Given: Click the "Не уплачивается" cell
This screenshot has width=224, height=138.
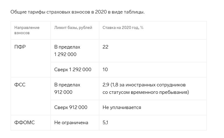Looking at the screenshot, I should tap(122, 107).
